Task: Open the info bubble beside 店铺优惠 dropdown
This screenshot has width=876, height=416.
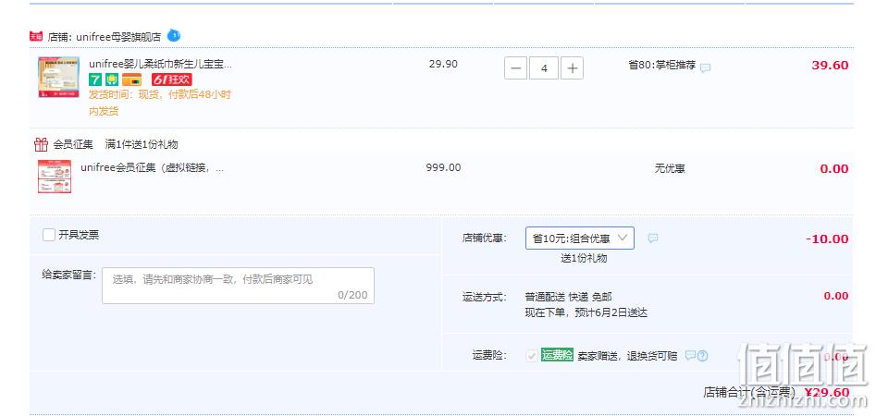Action: [652, 239]
